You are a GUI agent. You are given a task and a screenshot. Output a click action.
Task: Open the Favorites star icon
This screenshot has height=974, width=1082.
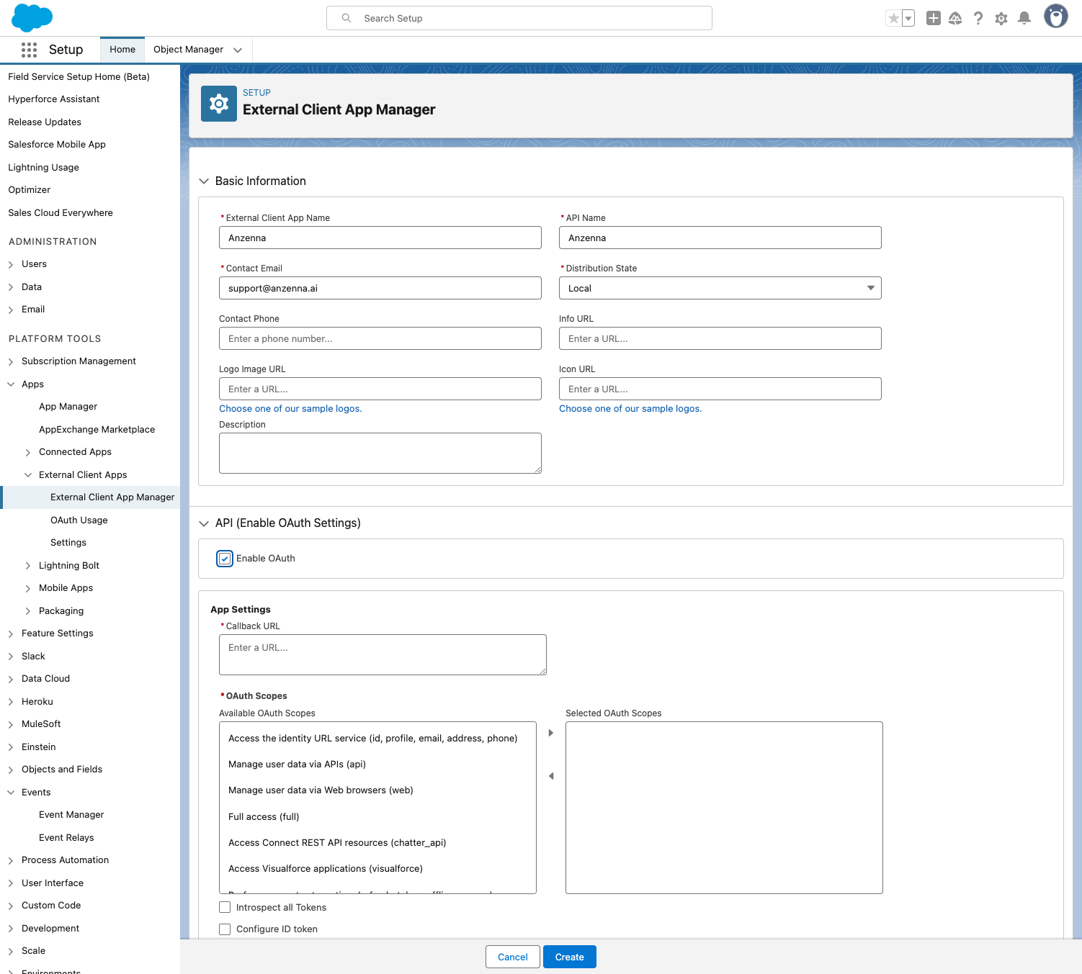(893, 19)
